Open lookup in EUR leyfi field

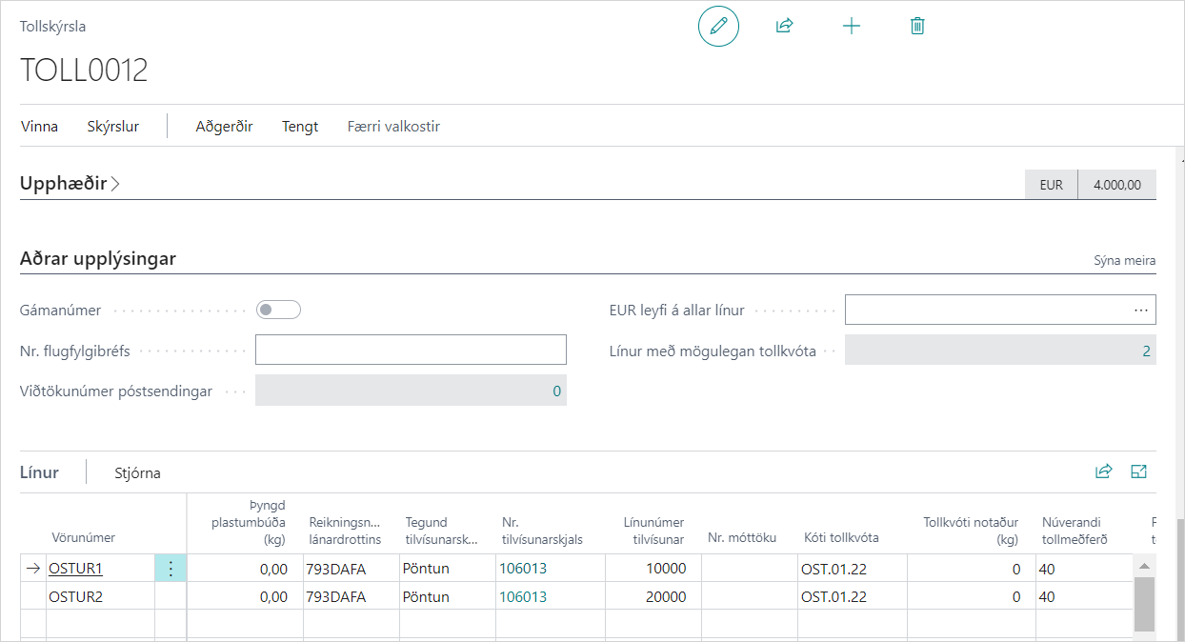1140,310
